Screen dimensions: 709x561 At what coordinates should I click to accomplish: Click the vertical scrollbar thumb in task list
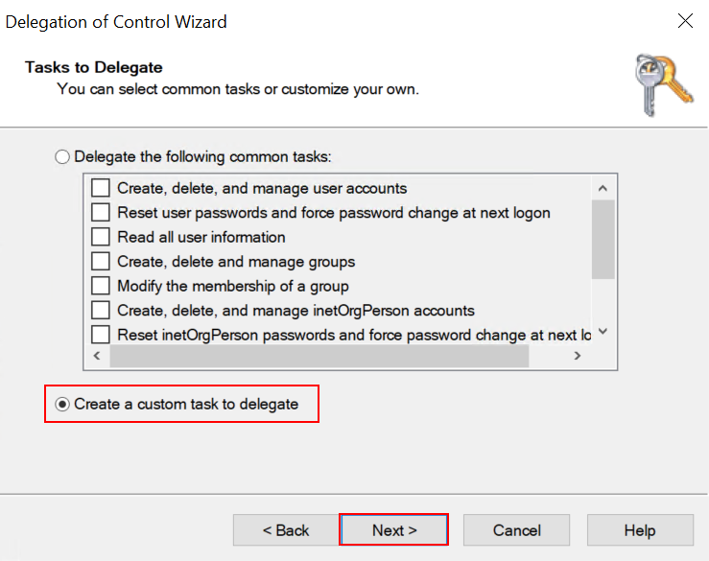coord(603,240)
